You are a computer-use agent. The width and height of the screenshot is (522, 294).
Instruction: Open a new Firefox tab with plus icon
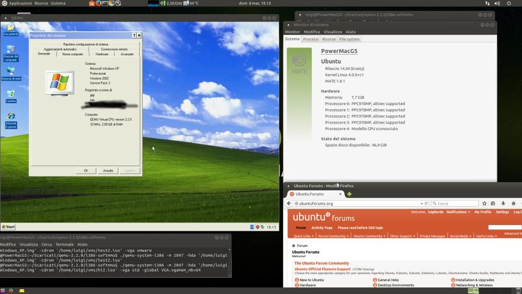coord(349,194)
